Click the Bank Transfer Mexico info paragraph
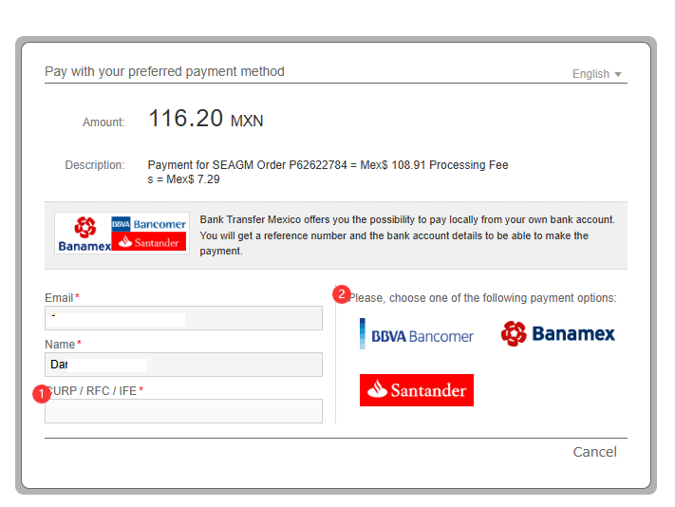 click(x=407, y=235)
